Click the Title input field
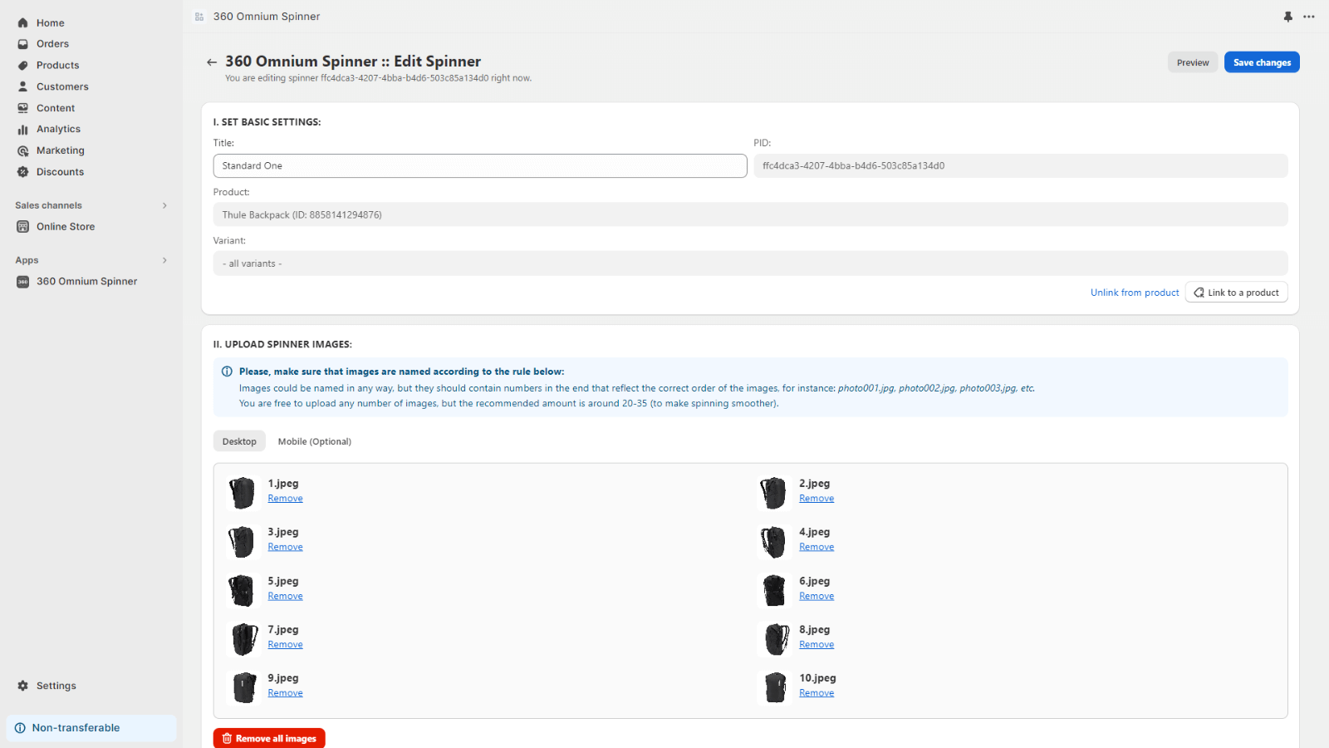Image resolution: width=1329 pixels, height=748 pixels. 480,165
